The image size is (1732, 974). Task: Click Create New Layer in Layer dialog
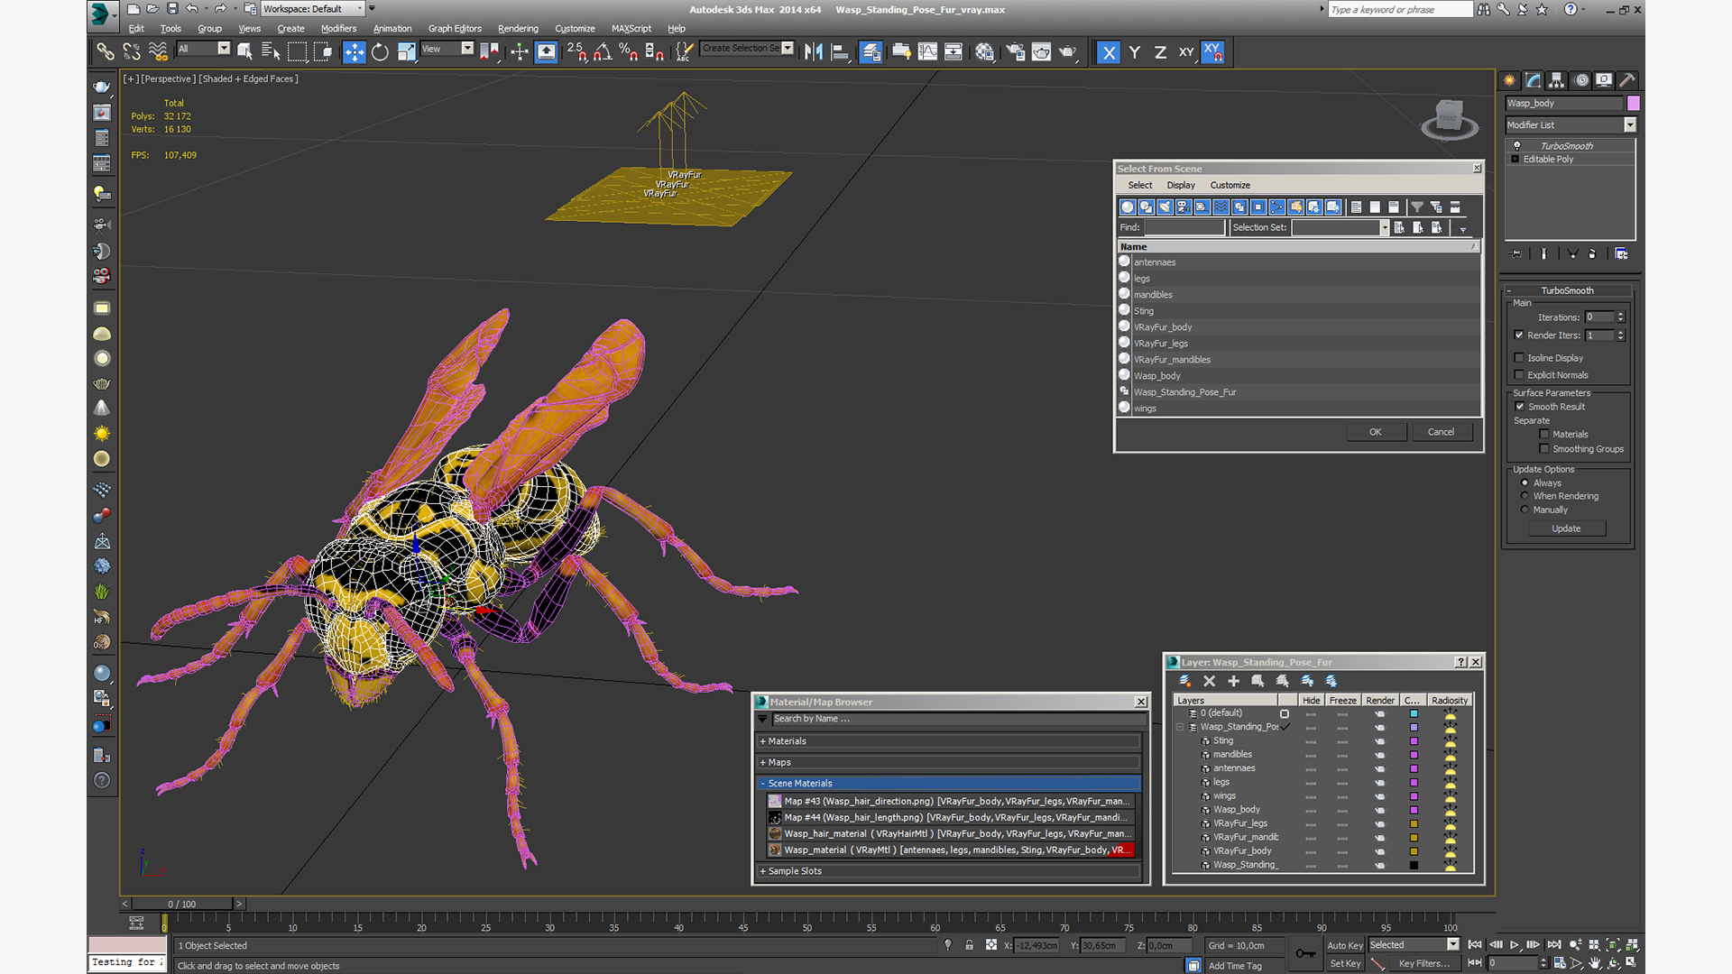click(1184, 681)
